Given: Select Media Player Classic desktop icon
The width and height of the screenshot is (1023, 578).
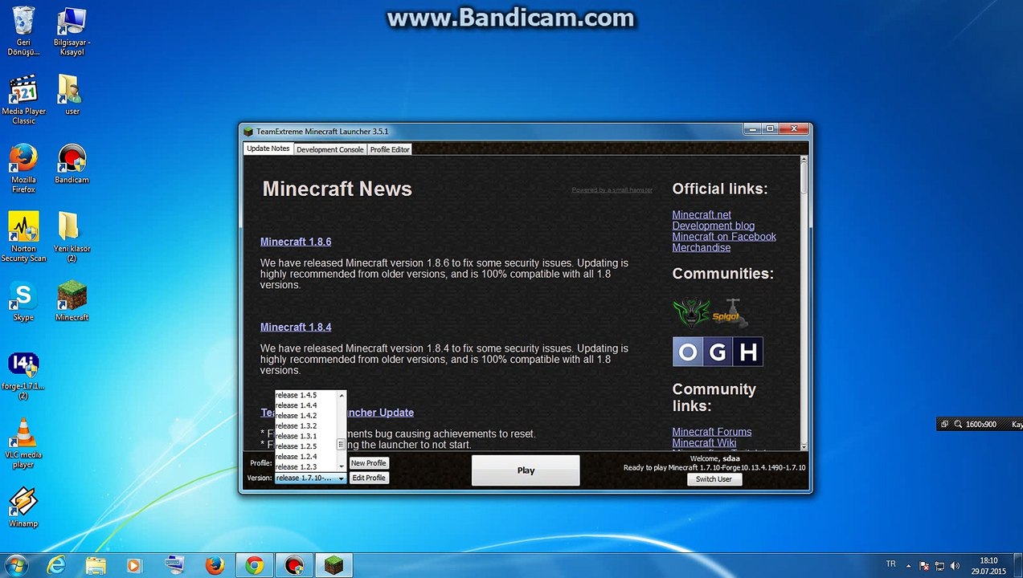Looking at the screenshot, I should [x=23, y=99].
